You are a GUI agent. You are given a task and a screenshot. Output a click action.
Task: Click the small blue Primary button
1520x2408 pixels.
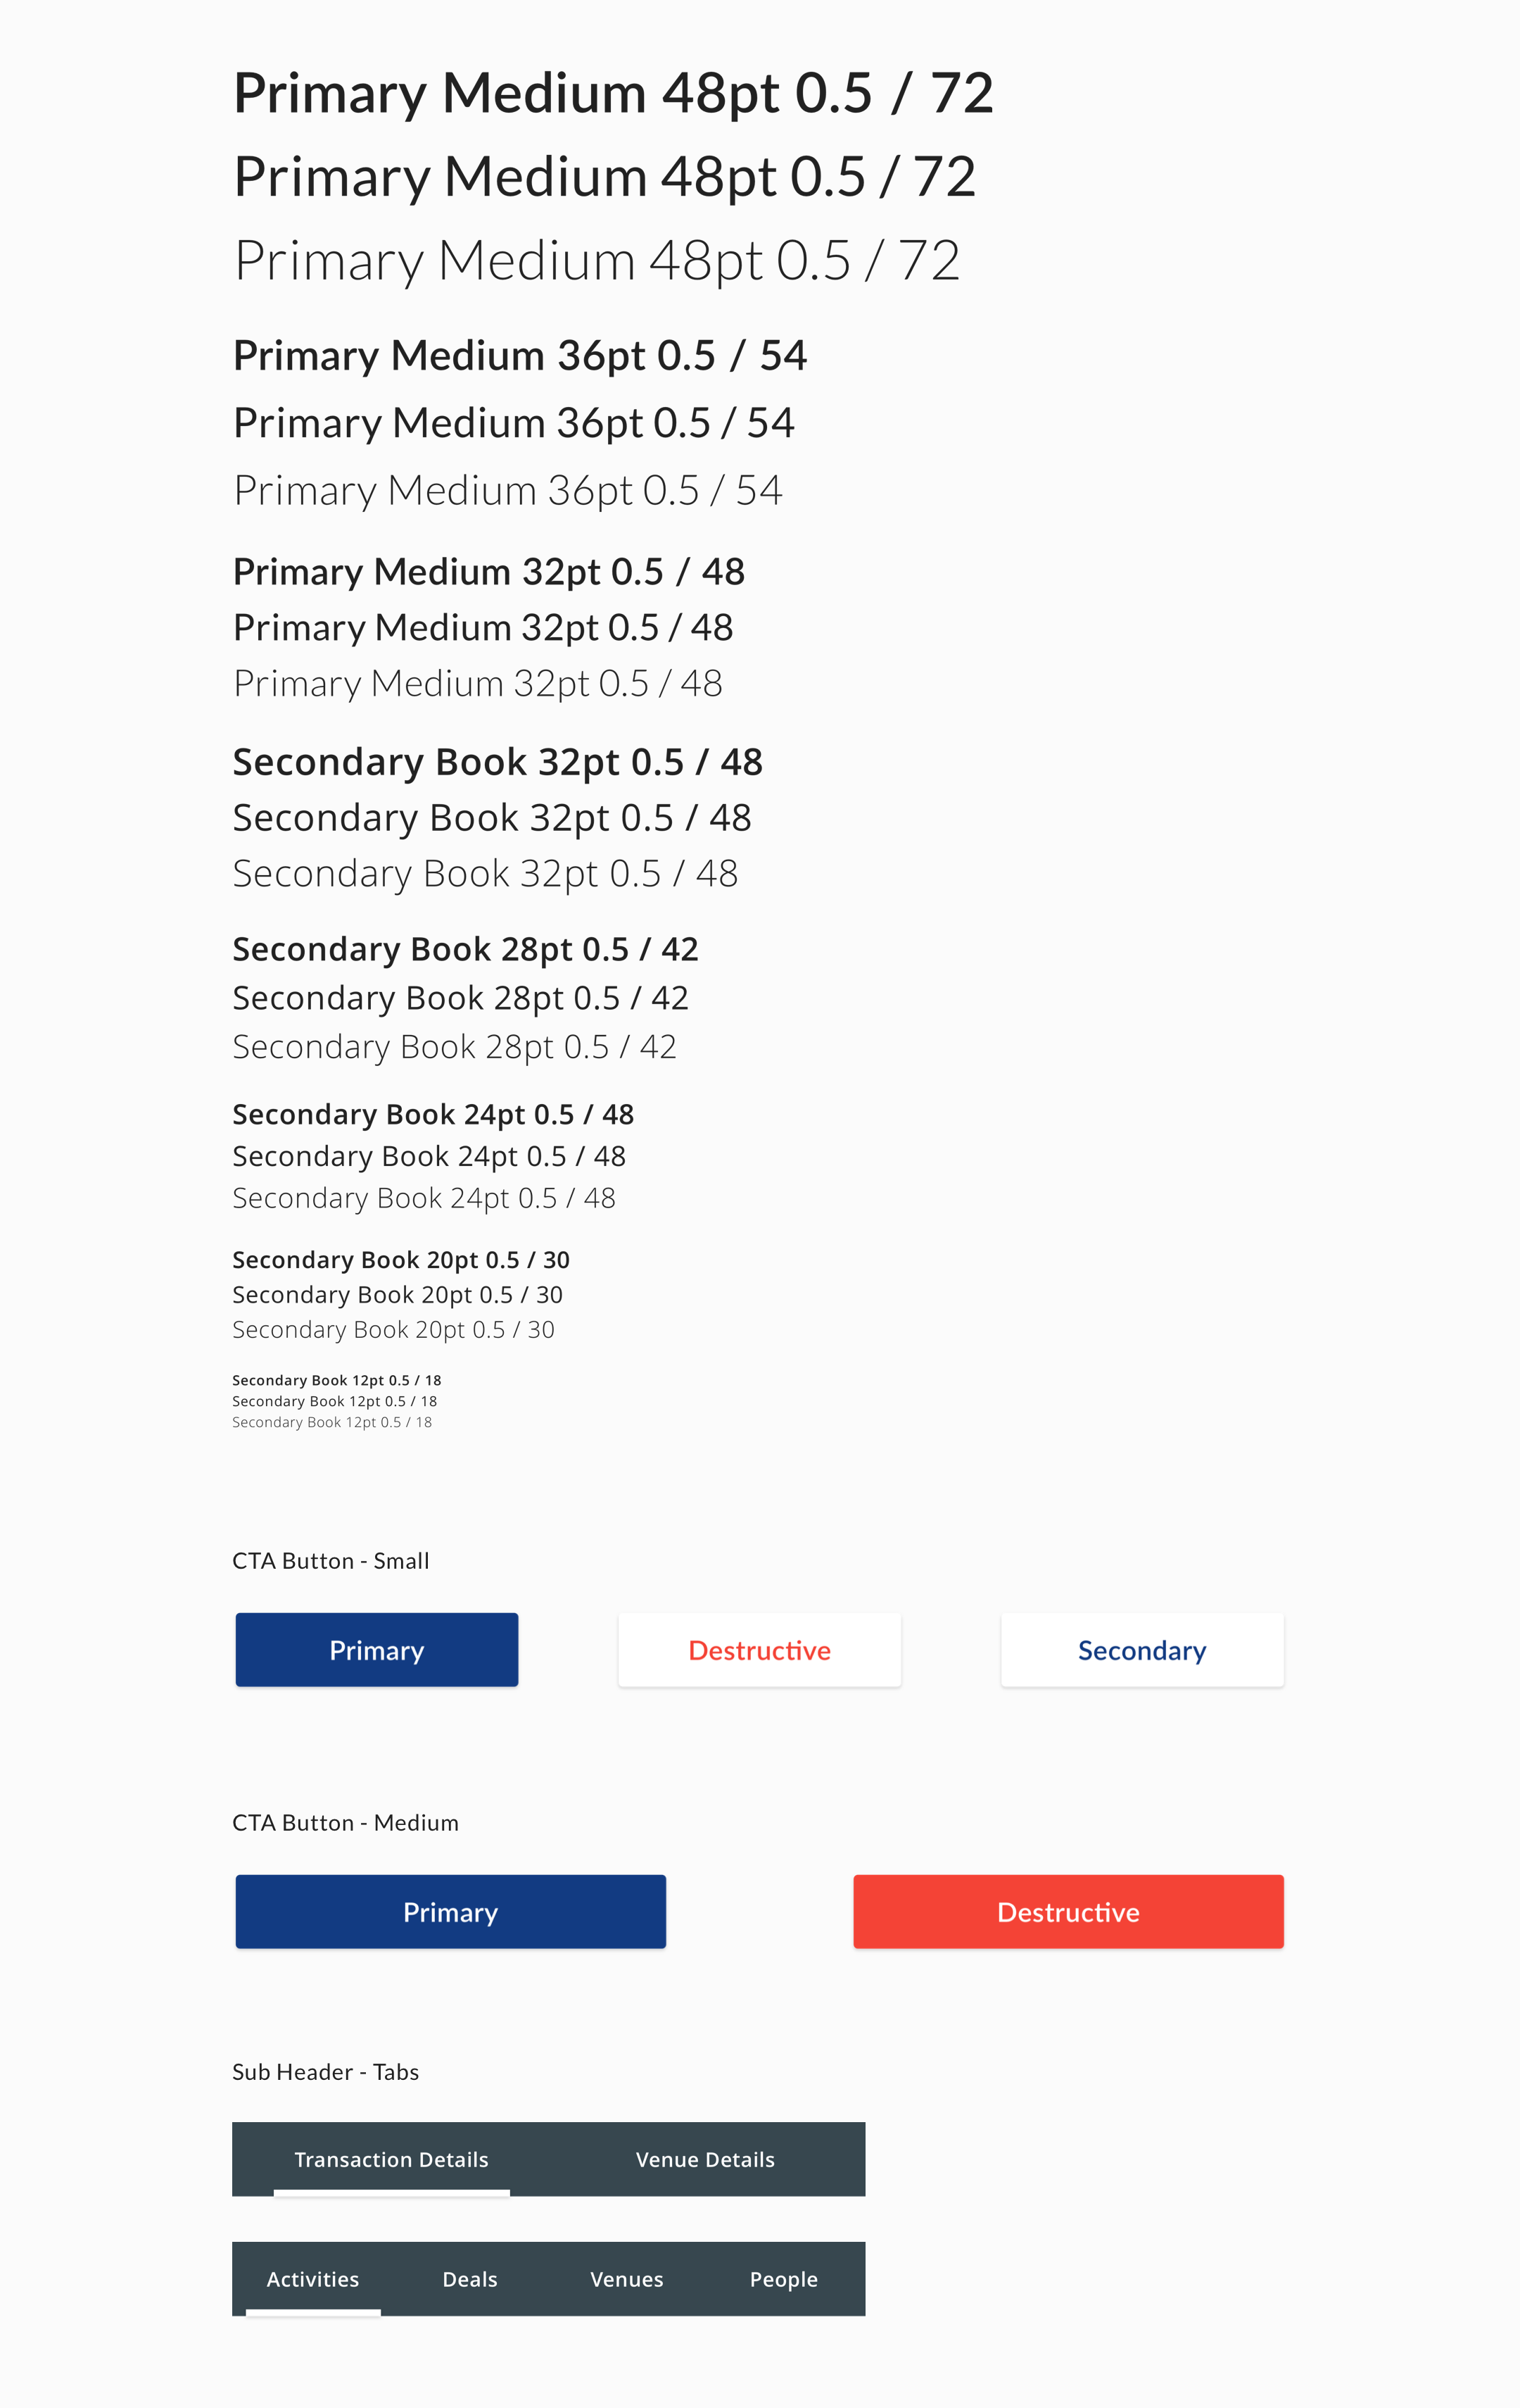click(x=376, y=1650)
